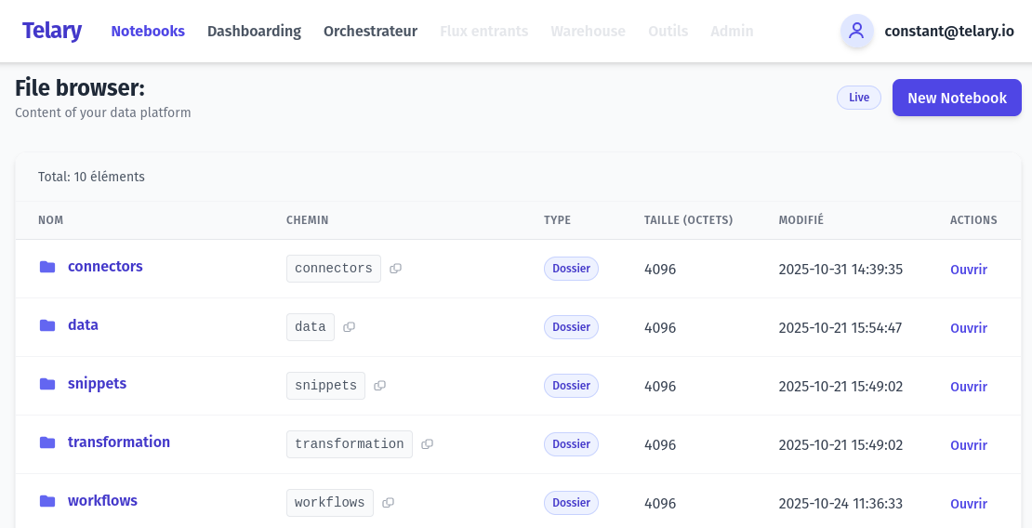Toggle the Live status badge
The width and height of the screenshot is (1032, 528).
pos(858,98)
